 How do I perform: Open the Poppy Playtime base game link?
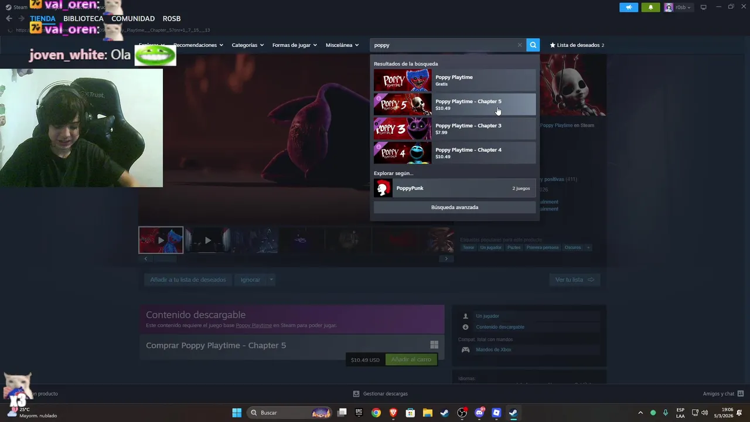pos(254,325)
